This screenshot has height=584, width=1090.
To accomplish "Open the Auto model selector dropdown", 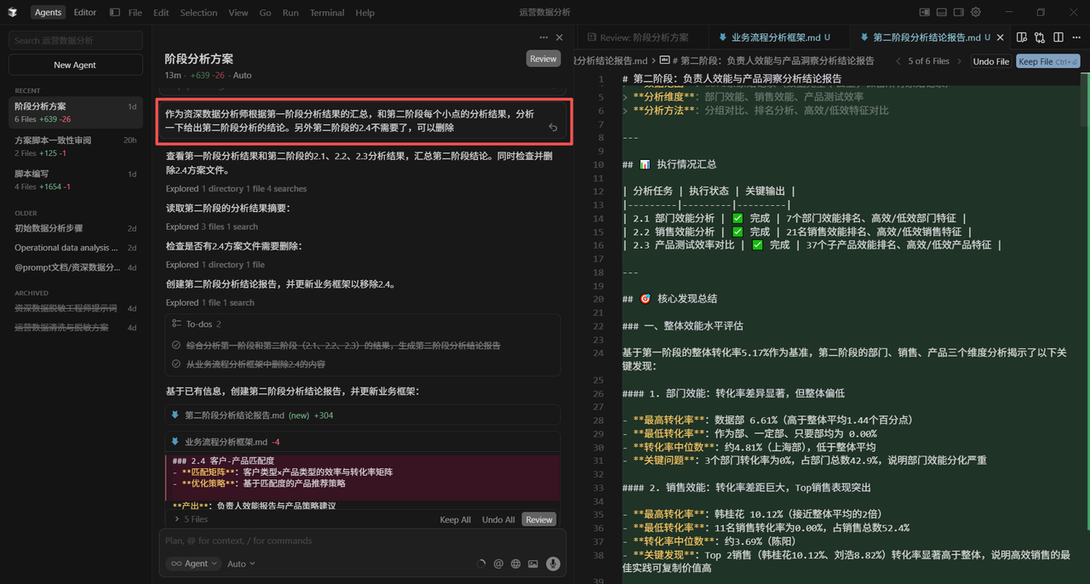I will tap(240, 563).
